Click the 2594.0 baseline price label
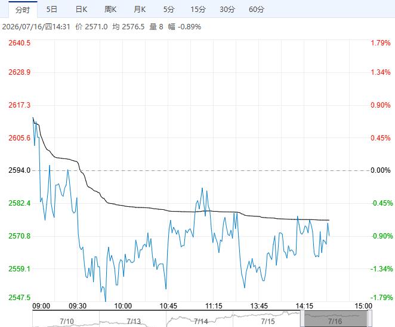 [20, 170]
